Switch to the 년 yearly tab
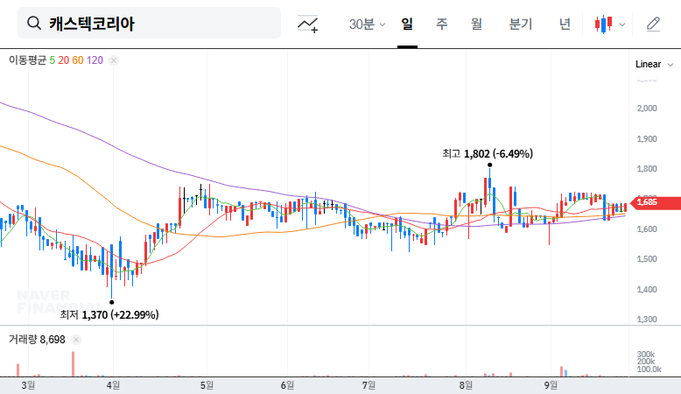 tap(565, 24)
